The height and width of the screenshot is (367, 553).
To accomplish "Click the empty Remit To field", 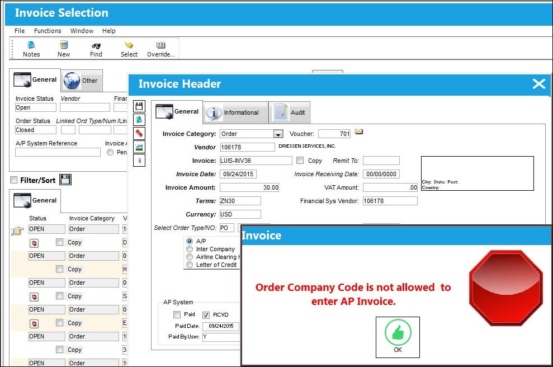I will coord(381,161).
